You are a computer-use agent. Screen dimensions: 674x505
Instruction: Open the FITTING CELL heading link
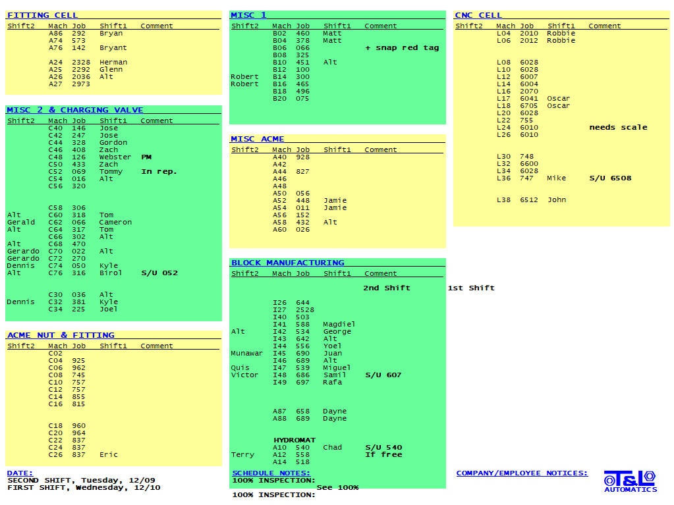[x=42, y=15]
